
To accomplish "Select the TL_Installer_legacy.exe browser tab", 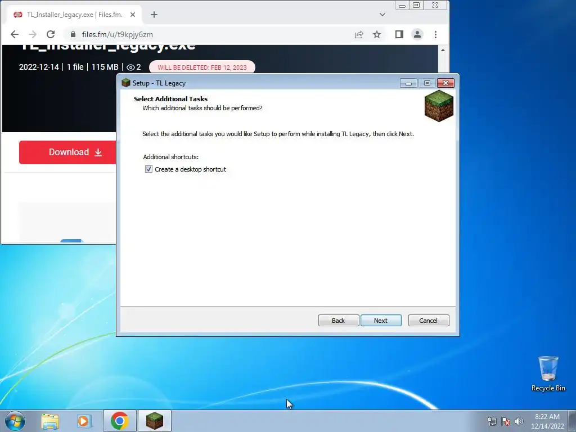I will pos(74,15).
